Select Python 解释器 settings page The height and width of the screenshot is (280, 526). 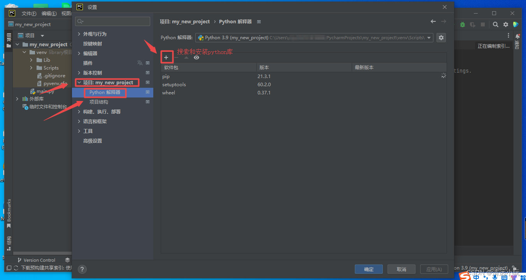click(x=105, y=92)
